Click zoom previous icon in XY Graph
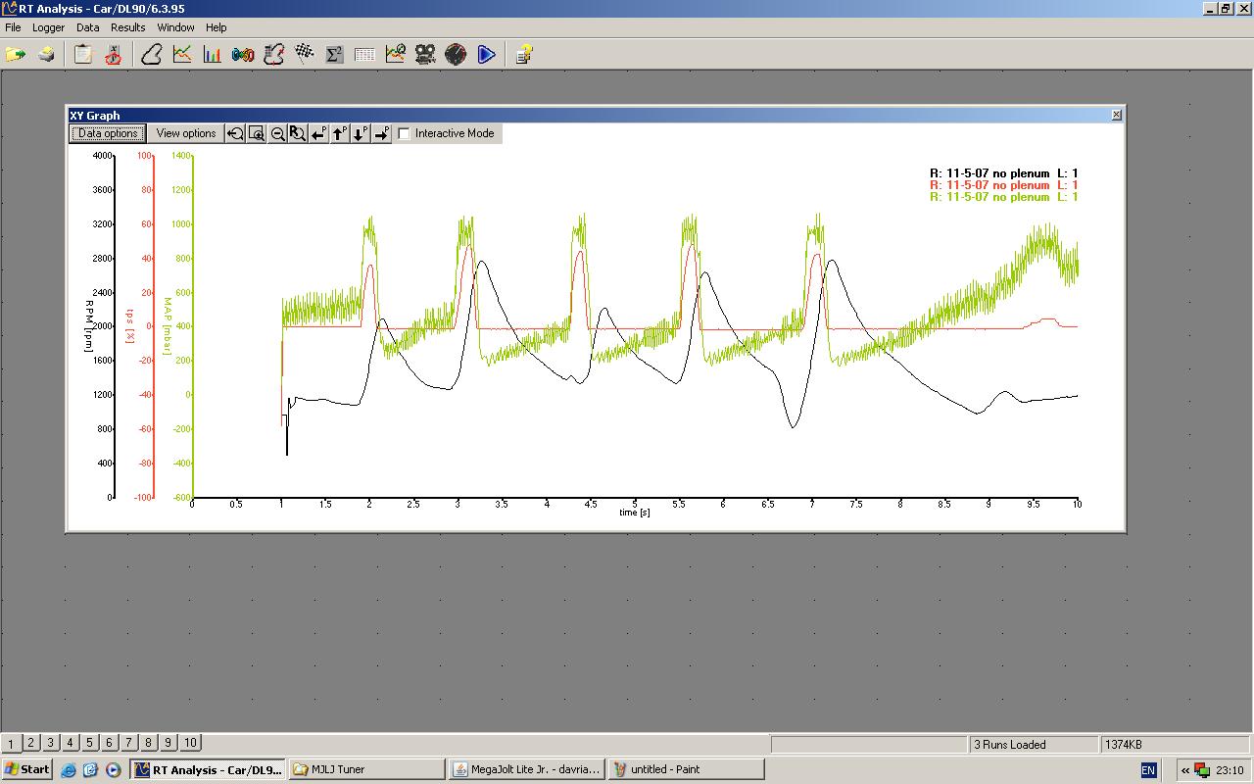Screen dimensions: 1254x784 235,133
